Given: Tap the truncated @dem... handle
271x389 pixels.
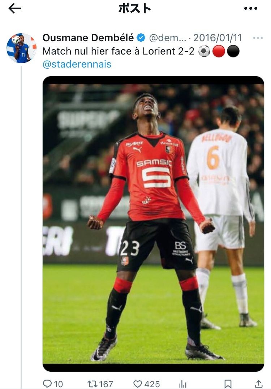Looking at the screenshot, I should [x=168, y=38].
